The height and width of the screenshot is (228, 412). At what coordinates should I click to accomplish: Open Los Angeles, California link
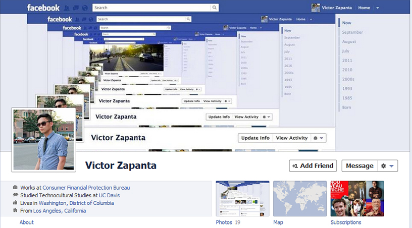pos(60,211)
